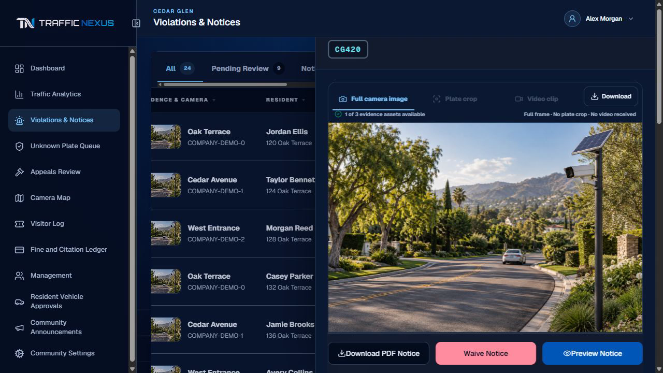Click the Camera Map icon
The width and height of the screenshot is (663, 373).
point(19,198)
